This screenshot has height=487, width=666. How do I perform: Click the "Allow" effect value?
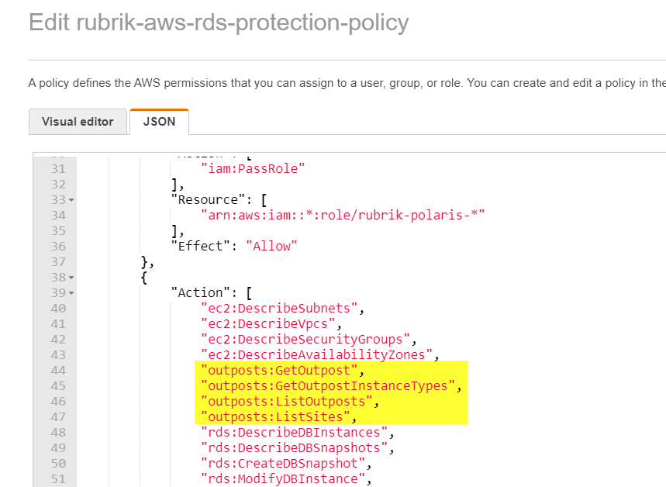click(x=272, y=246)
